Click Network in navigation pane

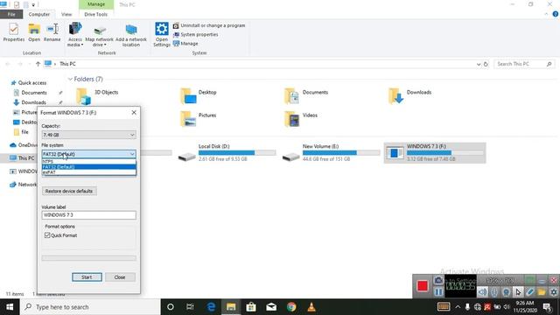24,185
